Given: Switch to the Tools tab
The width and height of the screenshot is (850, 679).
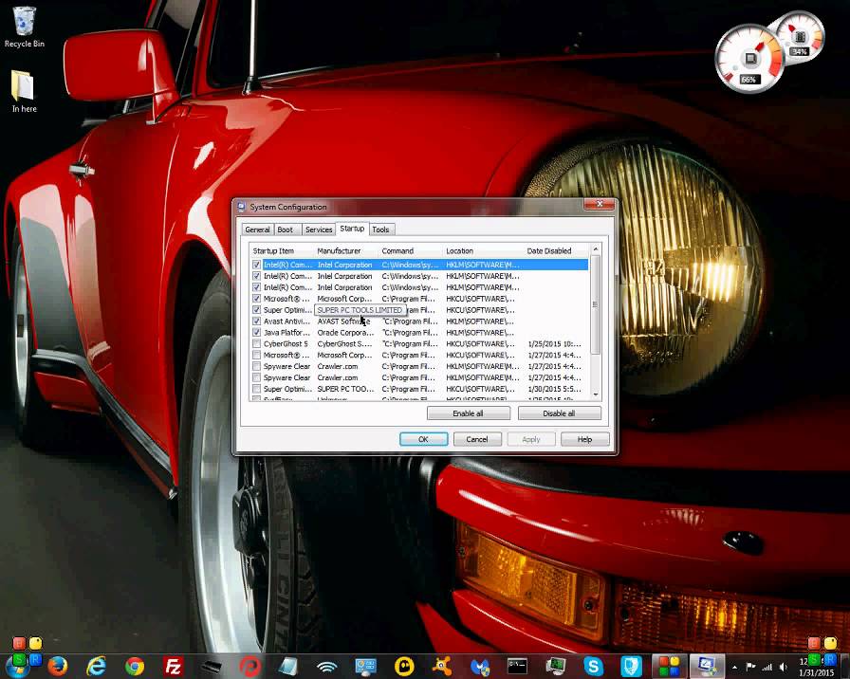Looking at the screenshot, I should (381, 229).
